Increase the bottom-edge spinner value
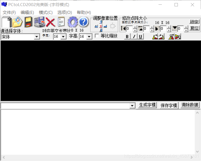Screen dimensions: 201x161 tap(186, 27)
